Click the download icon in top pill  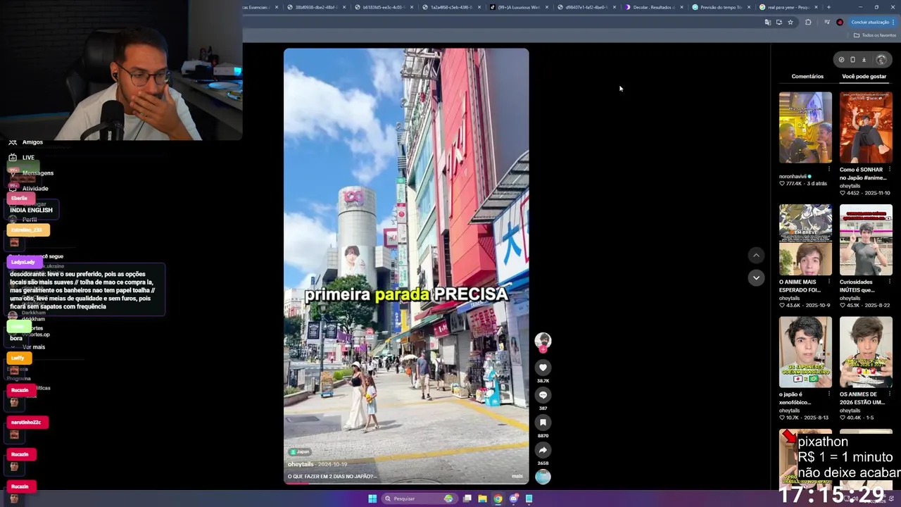(864, 60)
